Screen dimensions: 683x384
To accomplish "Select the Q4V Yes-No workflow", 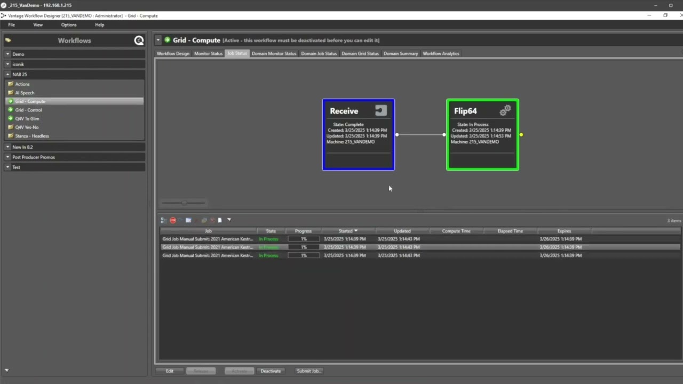I will tap(75, 127).
